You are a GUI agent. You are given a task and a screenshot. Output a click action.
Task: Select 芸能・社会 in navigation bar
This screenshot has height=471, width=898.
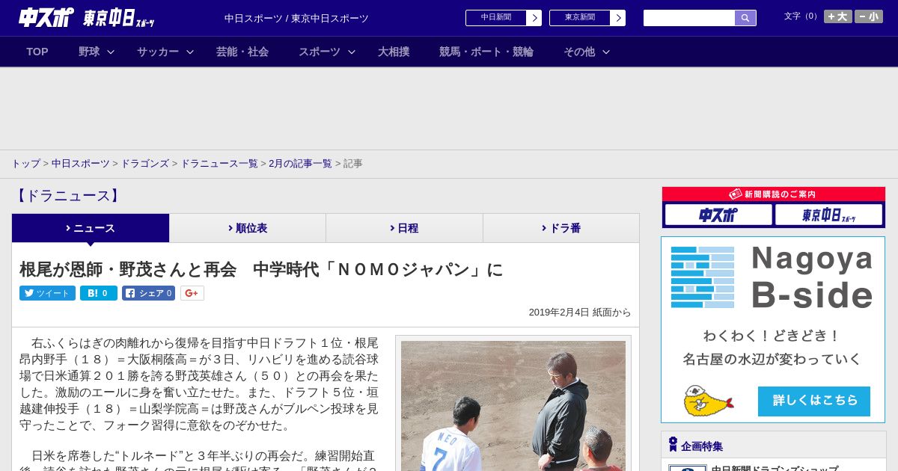[x=242, y=52]
